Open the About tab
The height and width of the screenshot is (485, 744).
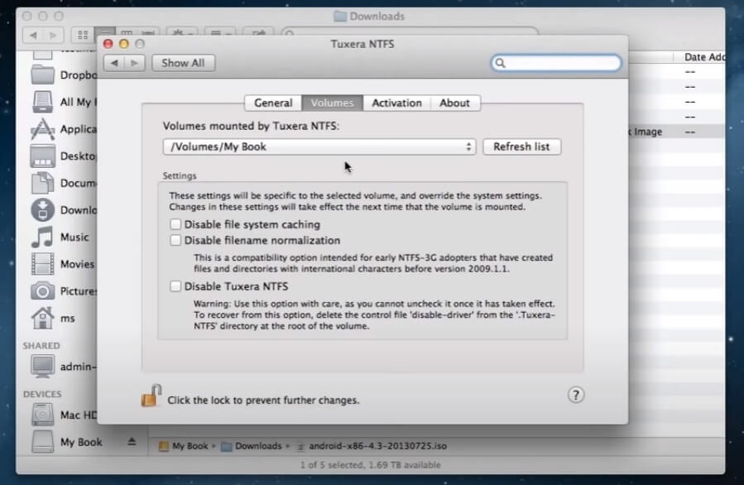[x=454, y=103]
